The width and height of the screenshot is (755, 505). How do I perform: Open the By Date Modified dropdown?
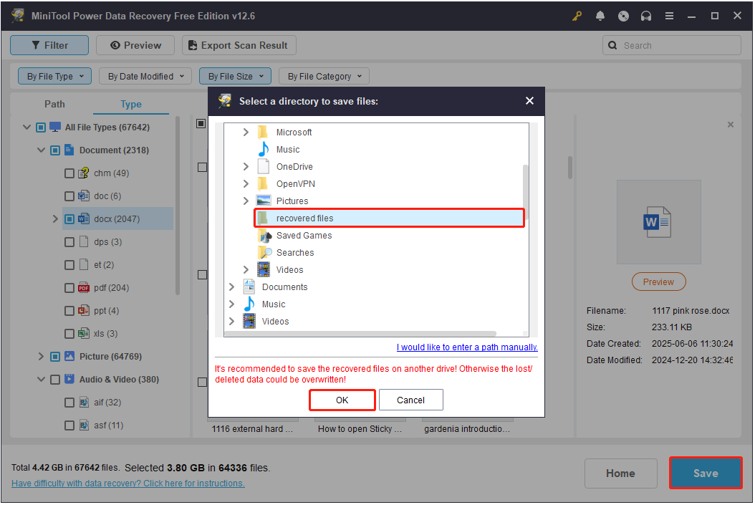[145, 75]
